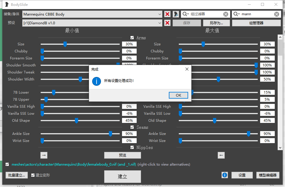The width and height of the screenshot is (285, 187).
Task: Expand the Mannequins CBBE Body outfit dropdown
Action: point(159,14)
